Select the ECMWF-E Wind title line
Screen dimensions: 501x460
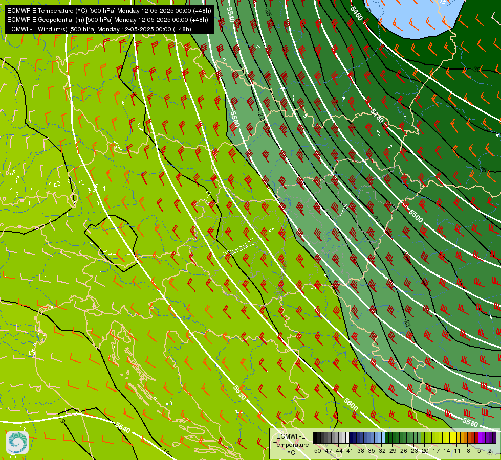[99, 29]
